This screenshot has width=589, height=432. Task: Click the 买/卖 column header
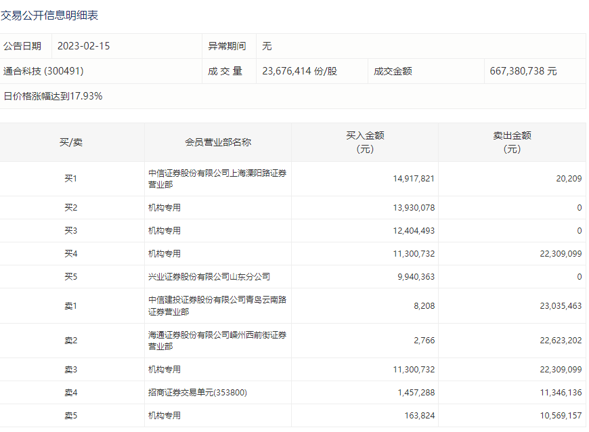click(x=71, y=142)
